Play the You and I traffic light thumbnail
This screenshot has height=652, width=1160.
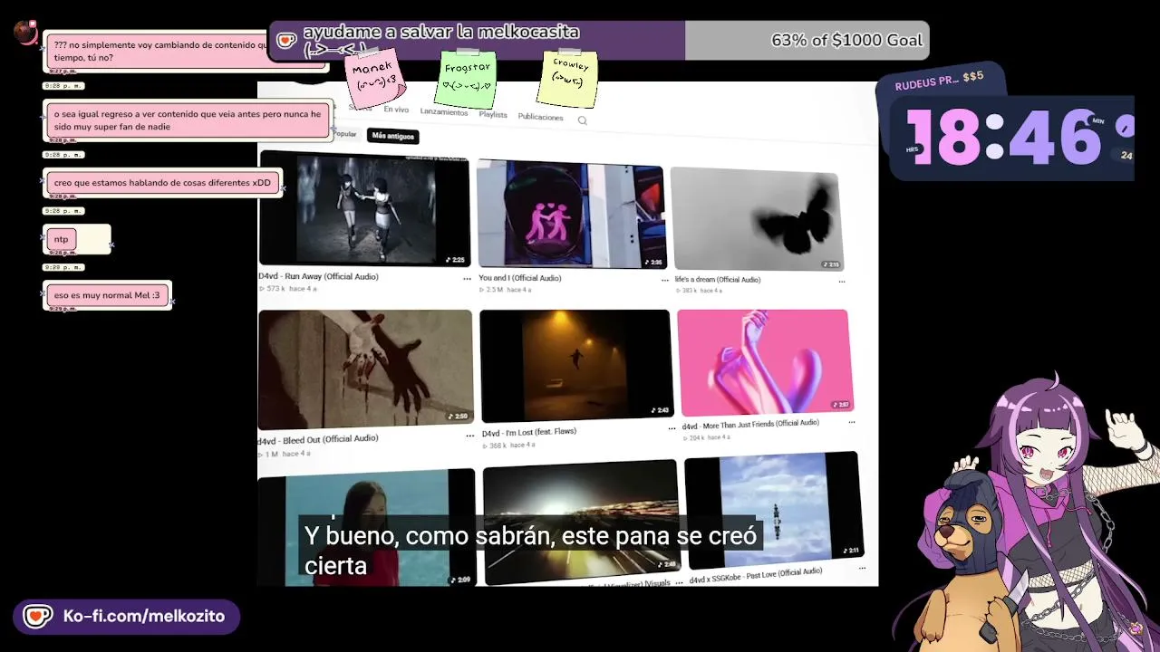click(x=570, y=216)
